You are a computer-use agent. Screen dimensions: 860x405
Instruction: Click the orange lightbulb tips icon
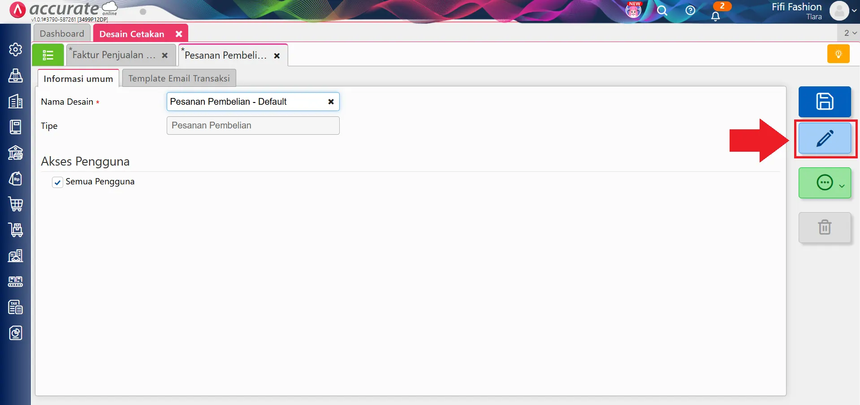tap(838, 54)
